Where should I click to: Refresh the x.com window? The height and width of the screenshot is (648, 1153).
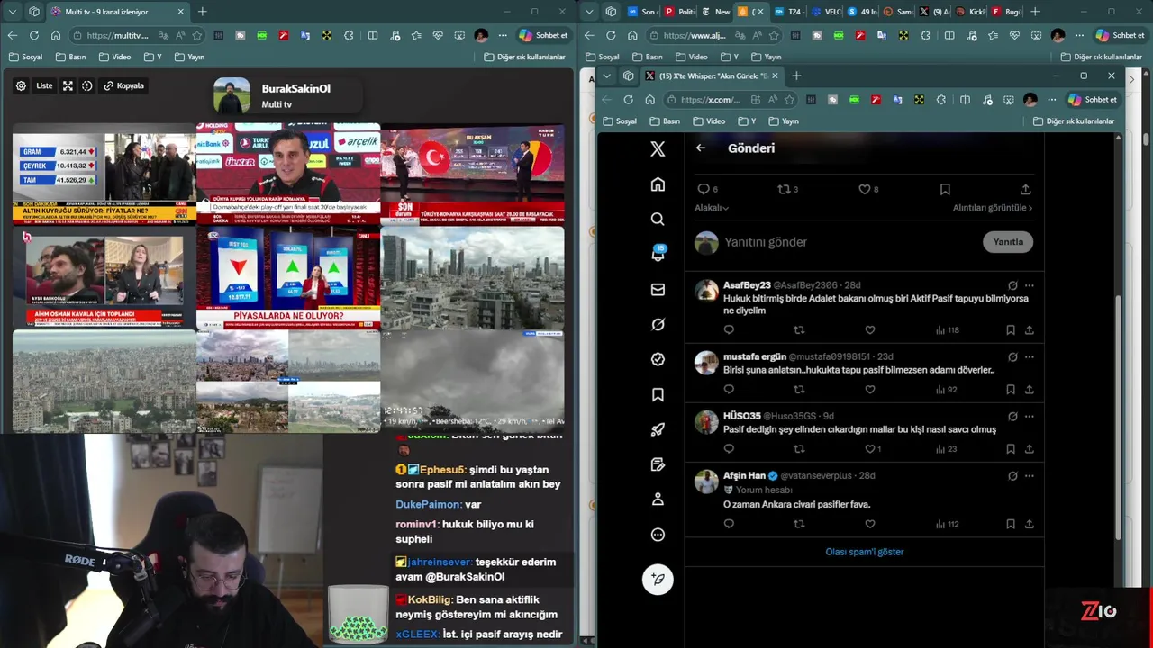(x=628, y=100)
